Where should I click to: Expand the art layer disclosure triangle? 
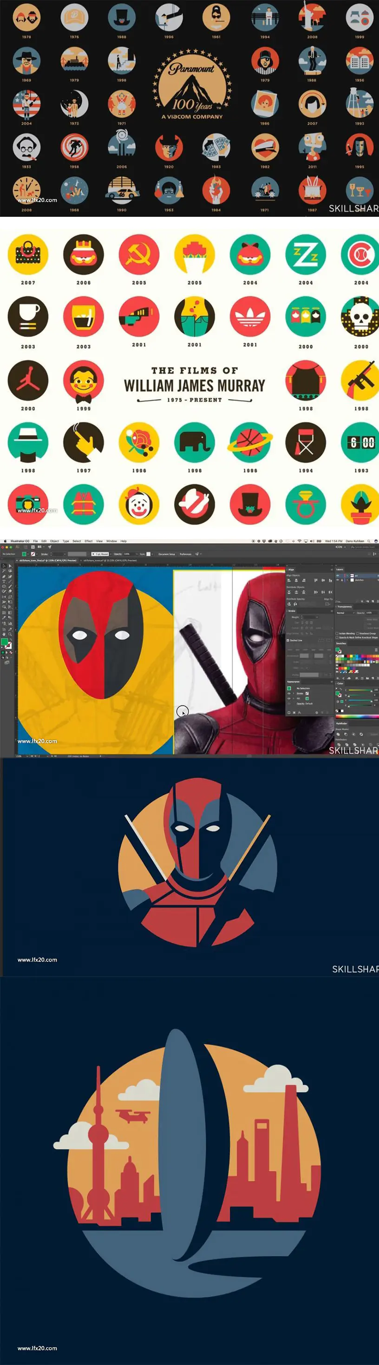pyautogui.click(x=348, y=575)
